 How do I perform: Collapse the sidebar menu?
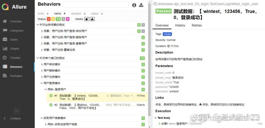pyautogui.click(x=15, y=118)
